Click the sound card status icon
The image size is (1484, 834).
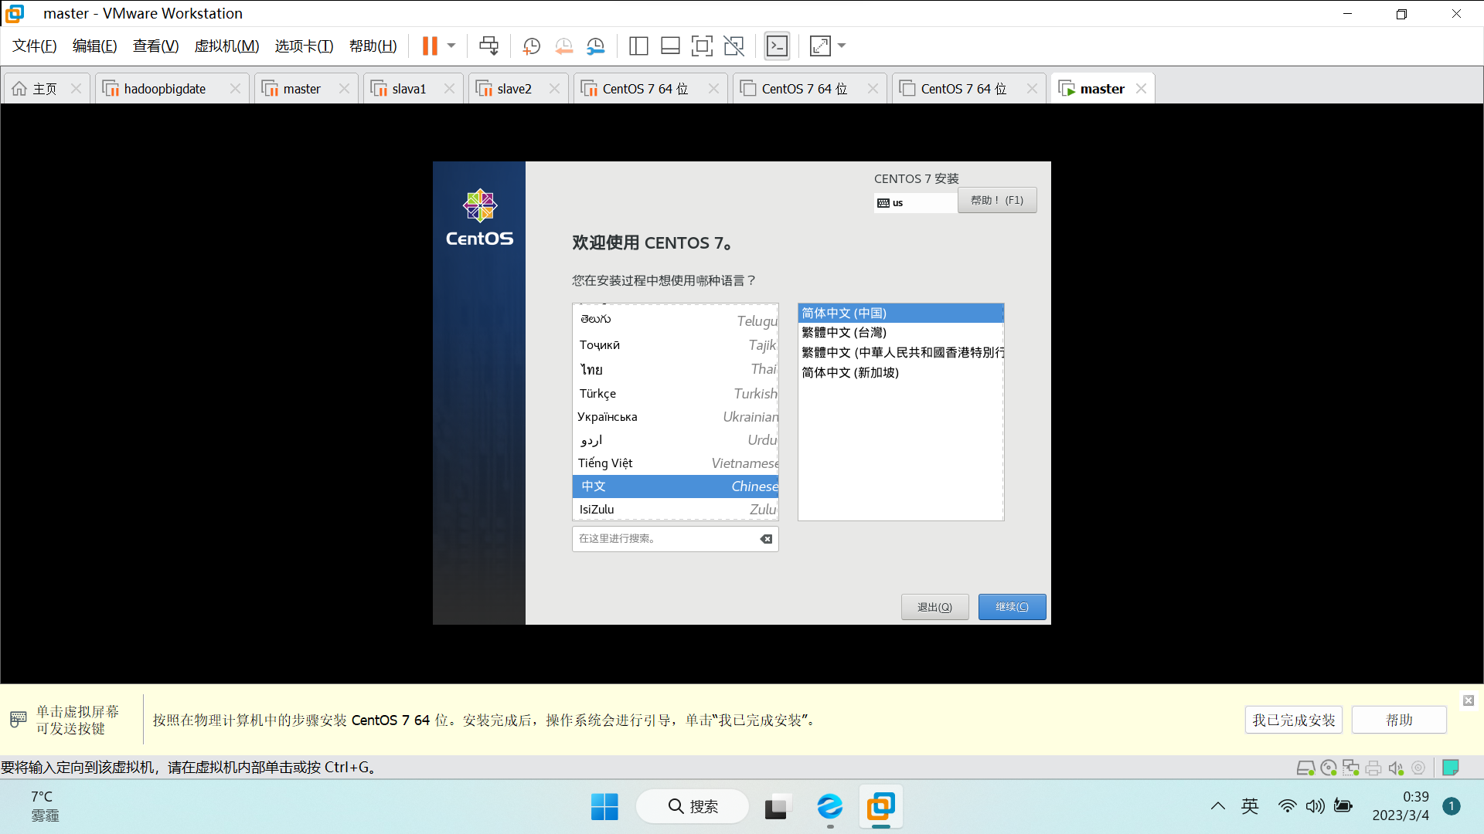(x=1396, y=768)
